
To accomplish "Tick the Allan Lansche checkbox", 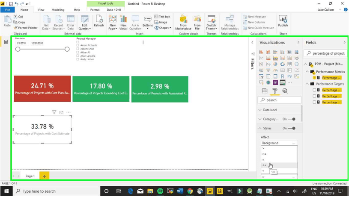I will [x=78, y=56].
